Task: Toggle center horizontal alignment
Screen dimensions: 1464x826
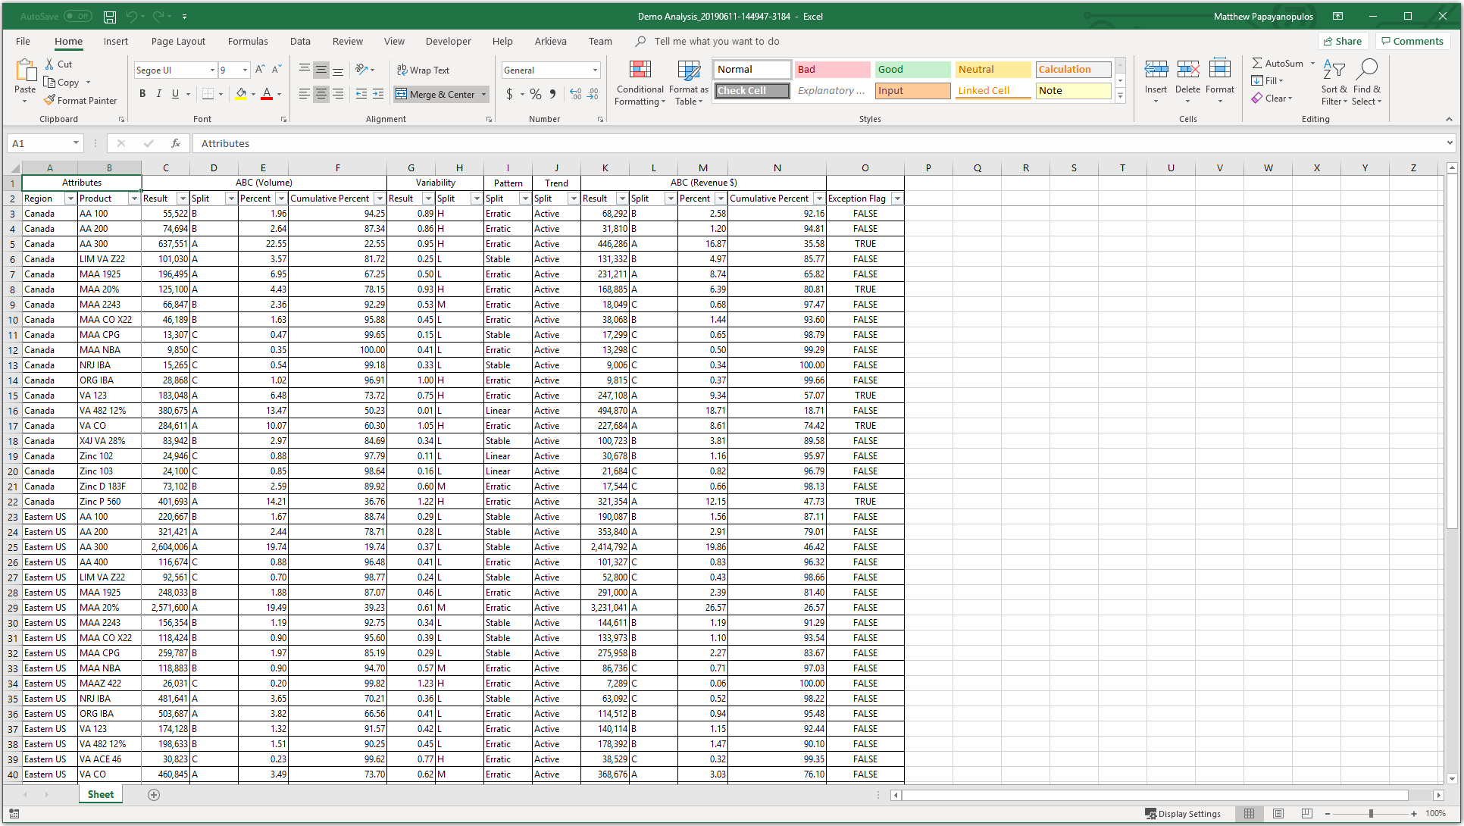Action: pos(321,94)
